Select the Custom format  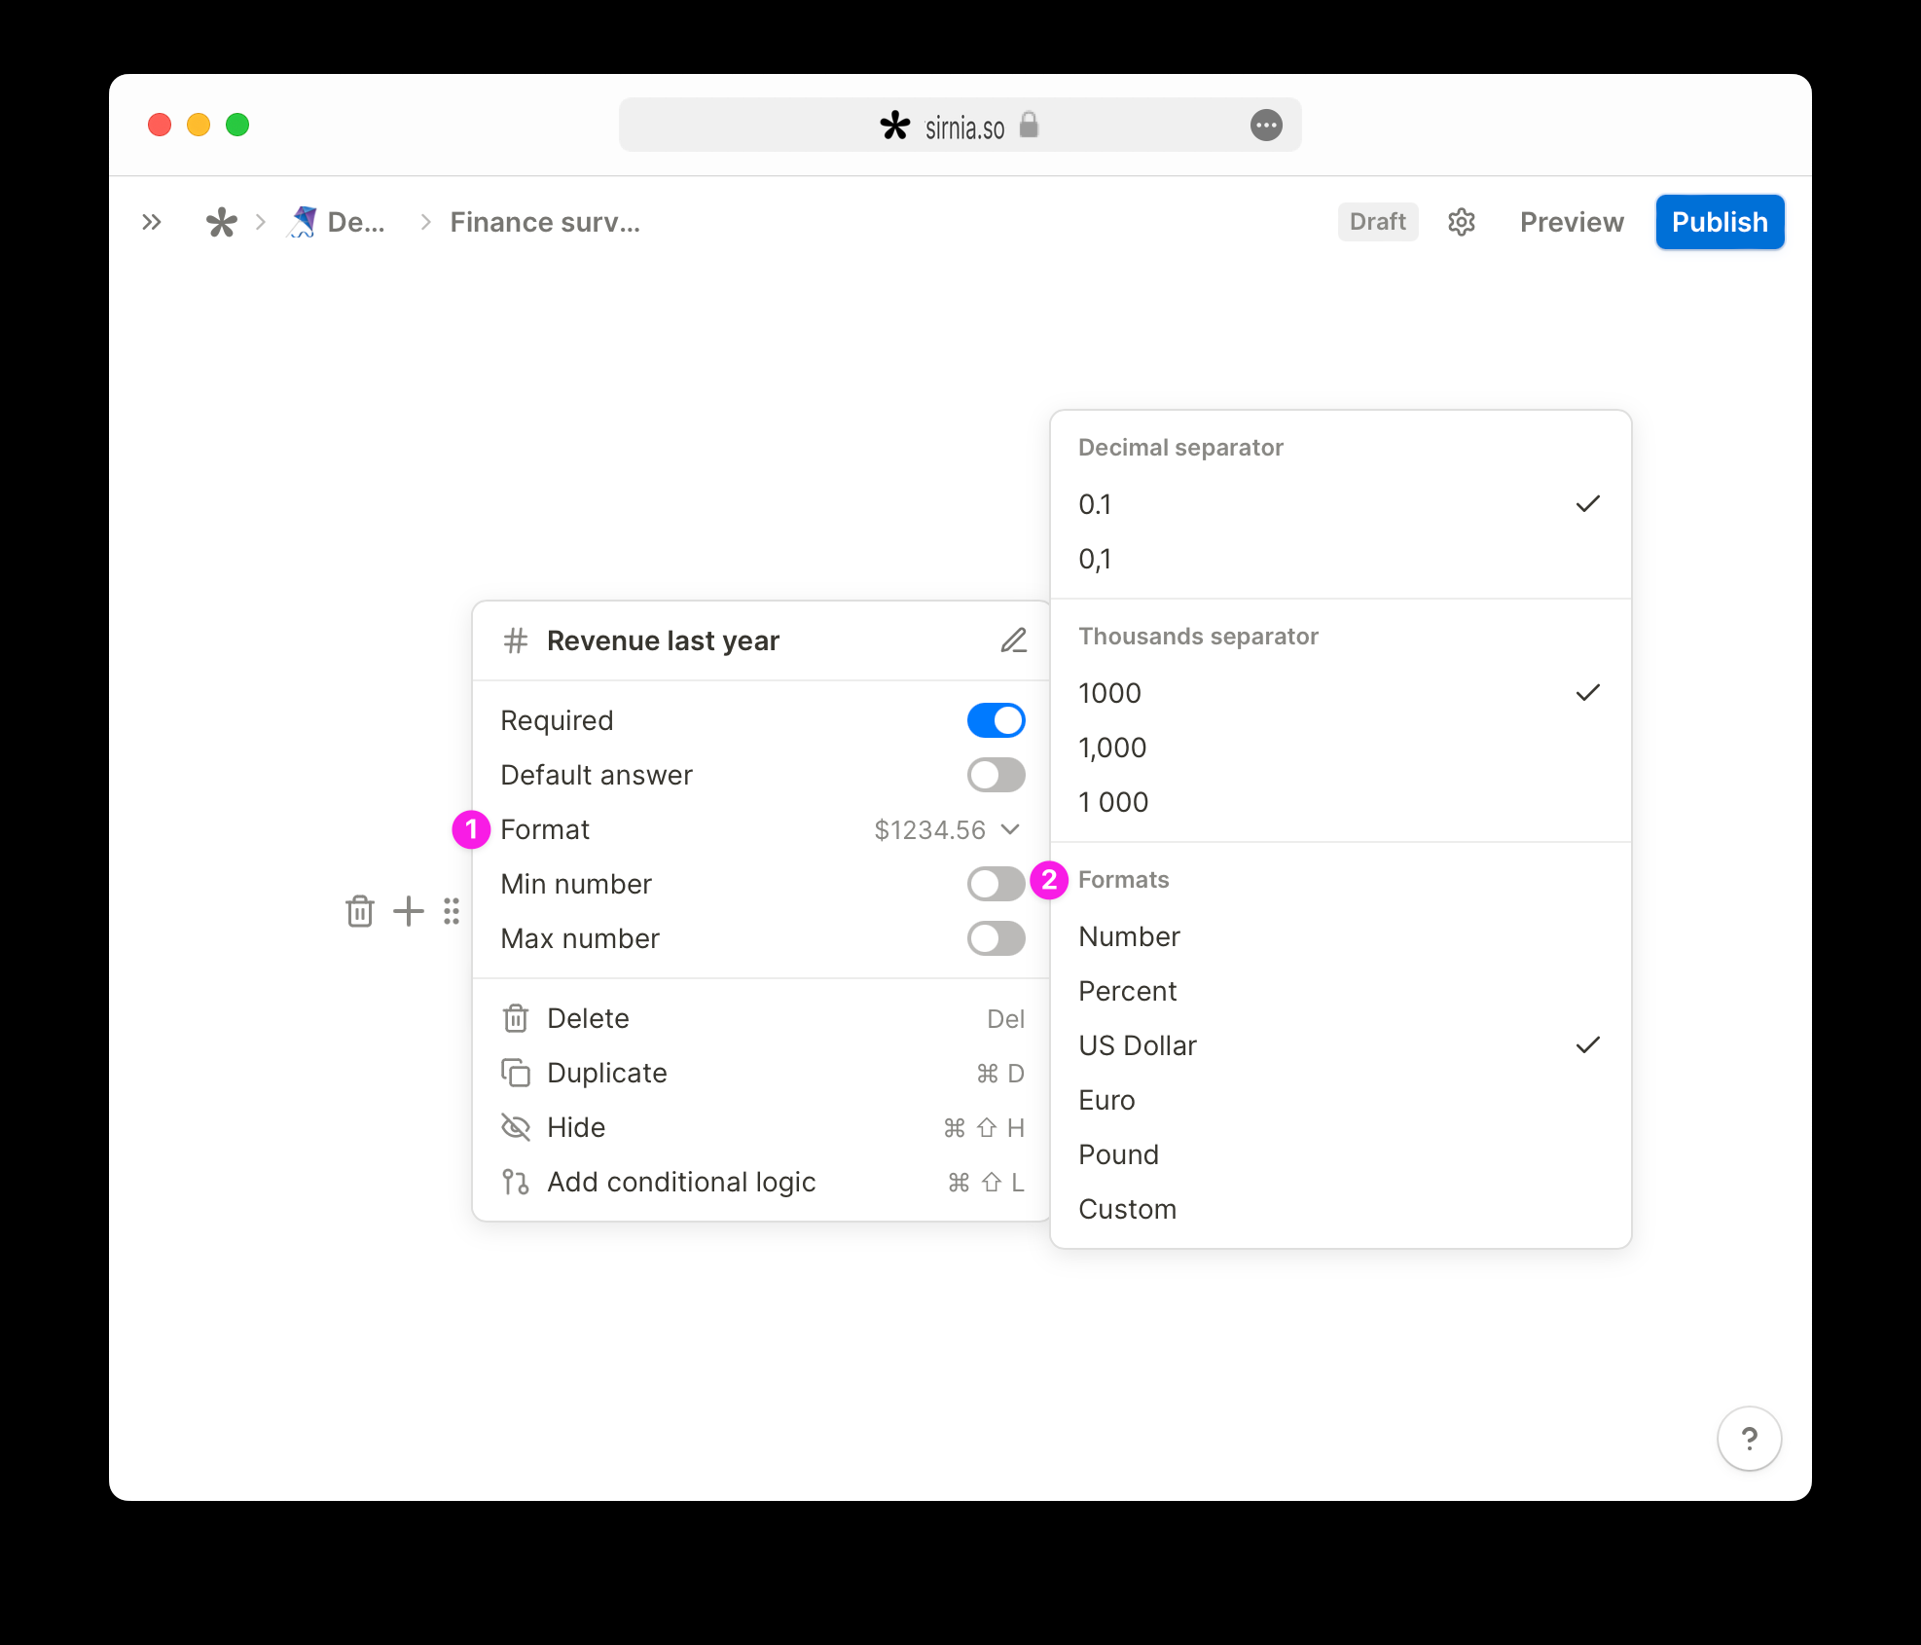coord(1340,1209)
